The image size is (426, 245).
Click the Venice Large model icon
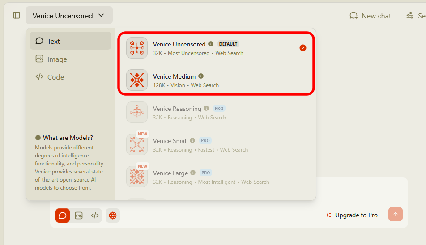(x=137, y=177)
